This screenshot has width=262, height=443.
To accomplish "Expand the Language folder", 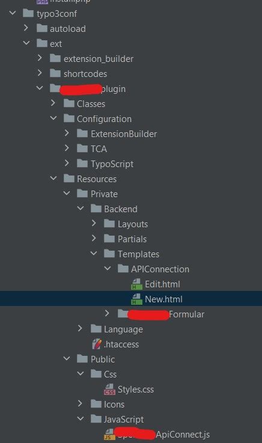I will 80,329.
